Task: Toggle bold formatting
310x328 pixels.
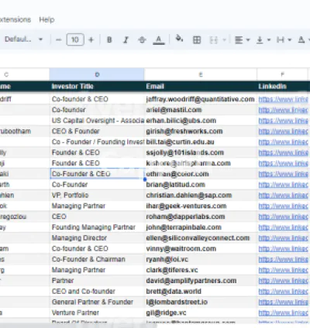Action: pos(109,39)
